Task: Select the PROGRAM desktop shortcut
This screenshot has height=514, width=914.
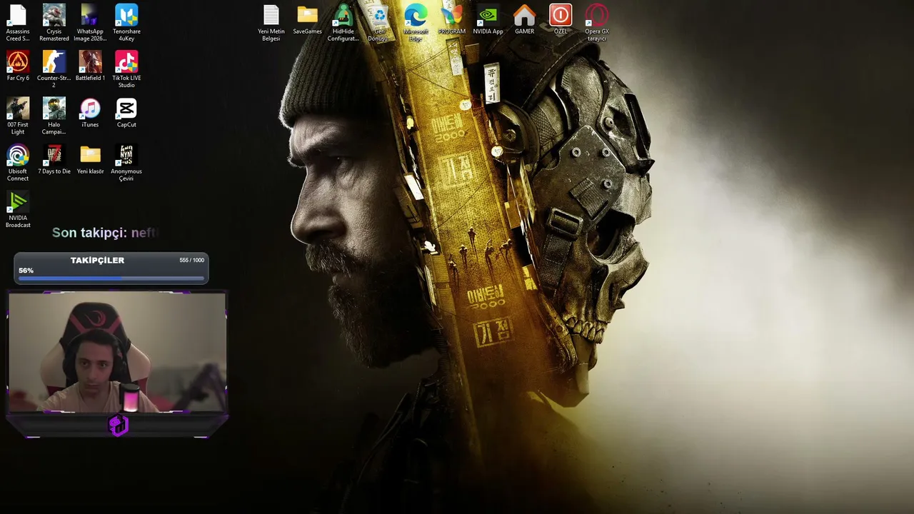Action: [x=452, y=19]
